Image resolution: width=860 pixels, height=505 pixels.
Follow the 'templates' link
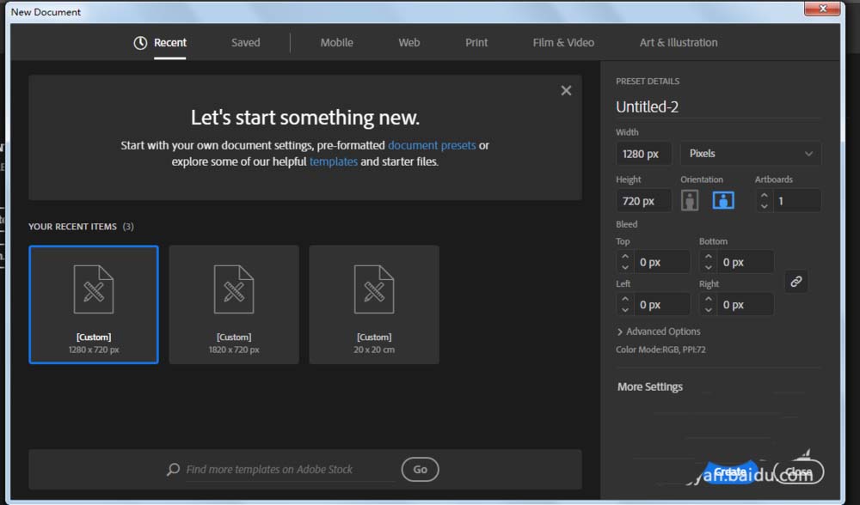pos(334,161)
